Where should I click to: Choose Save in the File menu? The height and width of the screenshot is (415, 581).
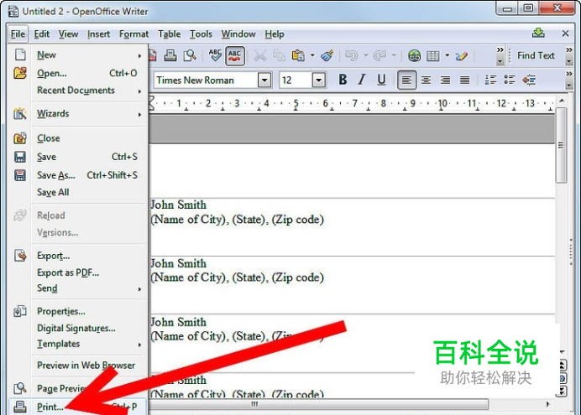pyautogui.click(x=78, y=157)
